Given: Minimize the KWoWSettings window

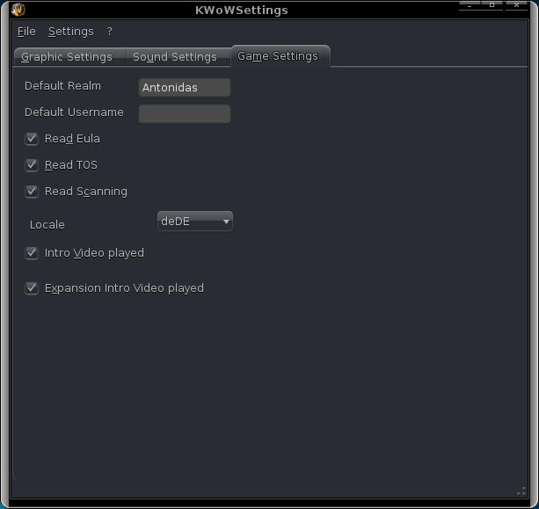Looking at the screenshot, I should coord(470,5).
